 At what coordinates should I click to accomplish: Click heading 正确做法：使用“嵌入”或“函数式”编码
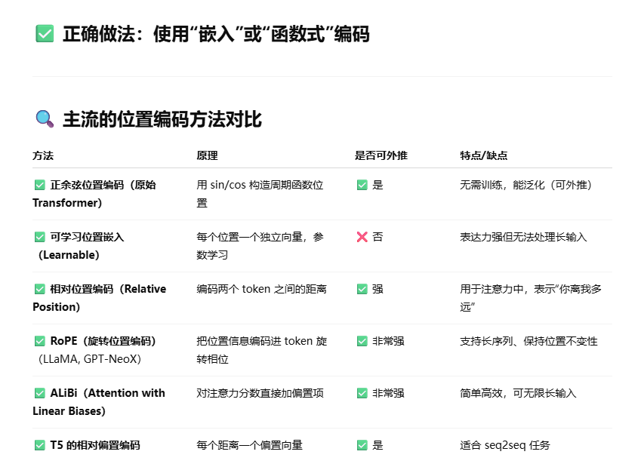[216, 34]
